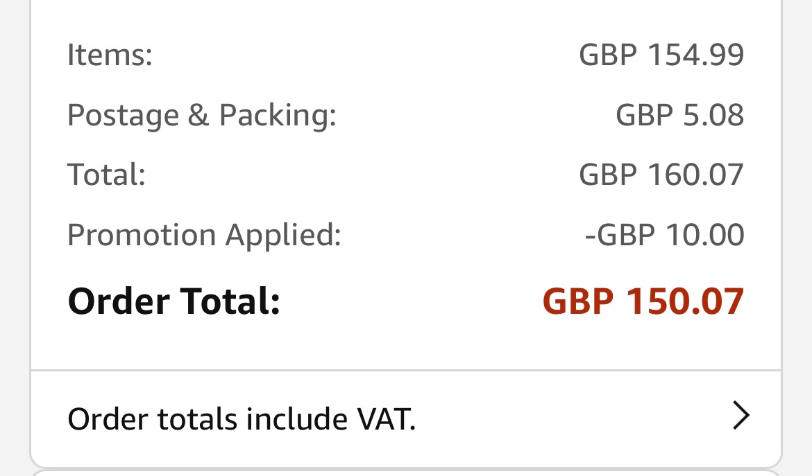Select the Total label above Promotion Applied
Screen dimensions: 812x476
point(106,174)
